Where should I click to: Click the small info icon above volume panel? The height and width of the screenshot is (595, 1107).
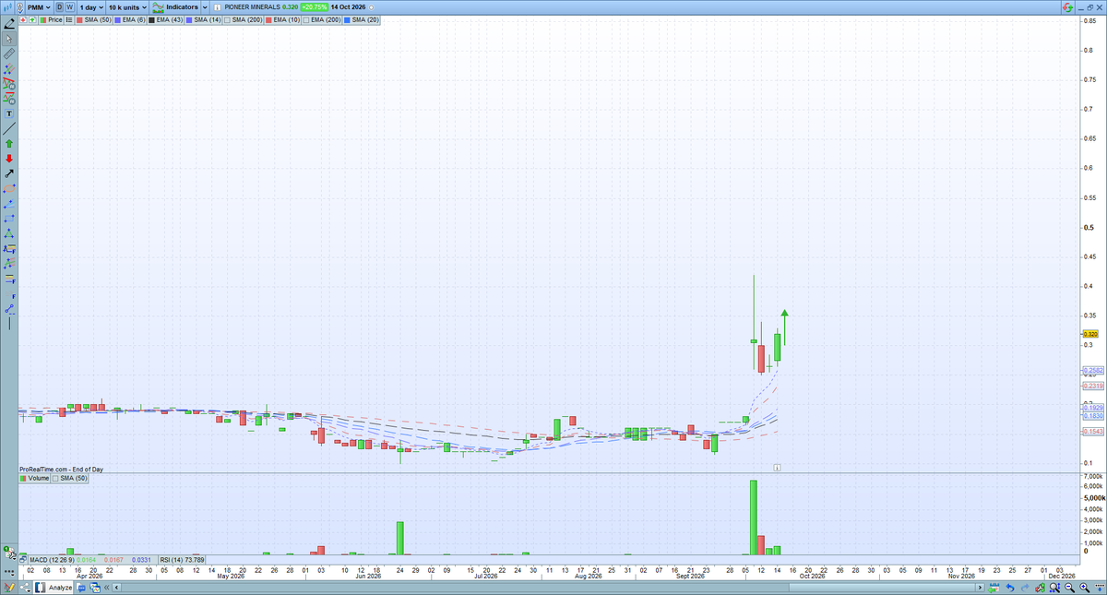777,468
